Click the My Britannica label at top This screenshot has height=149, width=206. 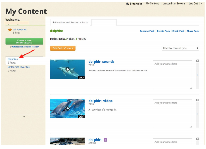tap(134, 4)
